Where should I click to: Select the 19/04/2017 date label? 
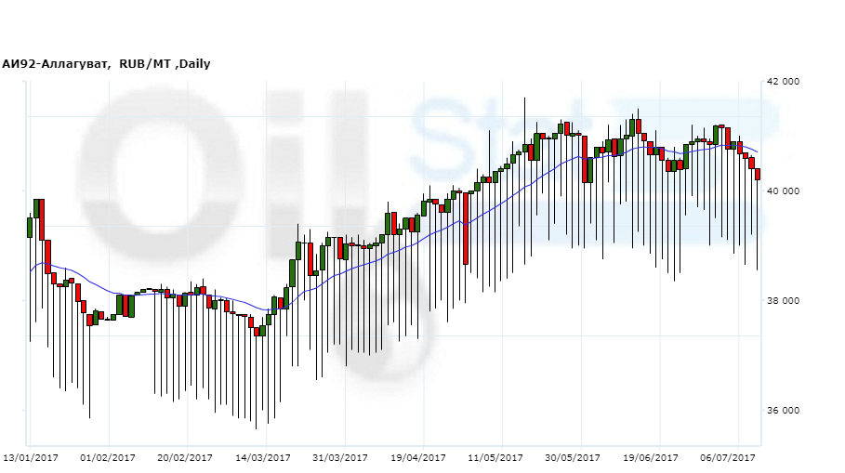coord(418,458)
